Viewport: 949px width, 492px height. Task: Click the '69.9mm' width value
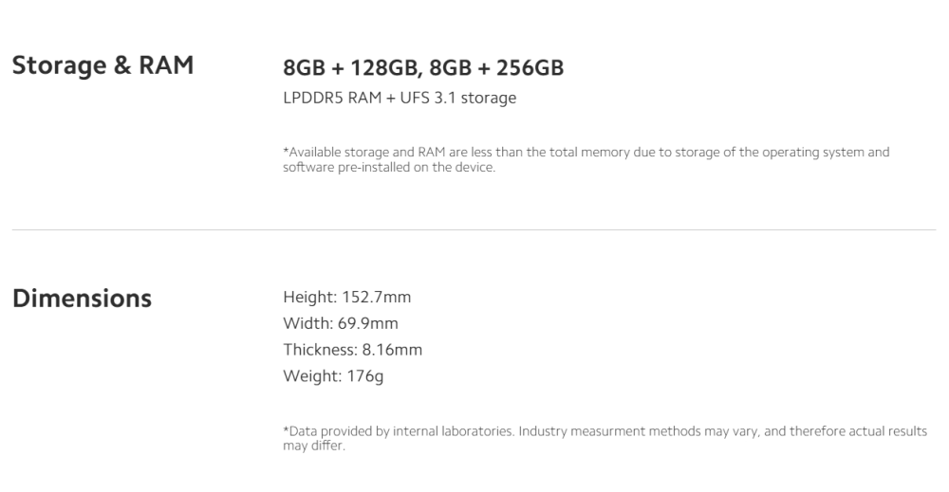click(x=368, y=323)
